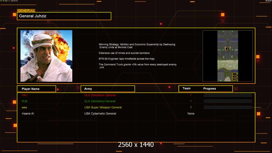Click HKJ's GLA Demolition General army
Screen dimensions: 272x153
click(x=100, y=95)
